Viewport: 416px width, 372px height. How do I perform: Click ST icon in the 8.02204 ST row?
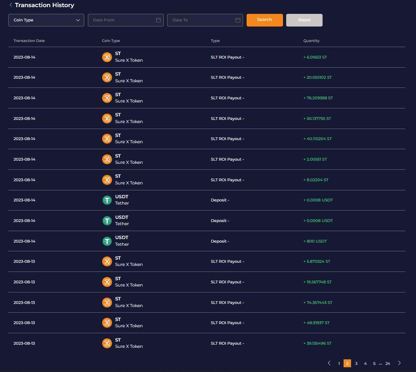[x=107, y=180]
